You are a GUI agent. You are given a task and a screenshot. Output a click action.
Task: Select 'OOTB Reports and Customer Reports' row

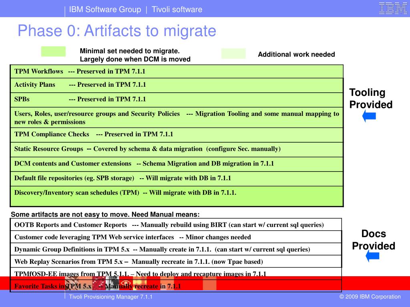point(176,225)
